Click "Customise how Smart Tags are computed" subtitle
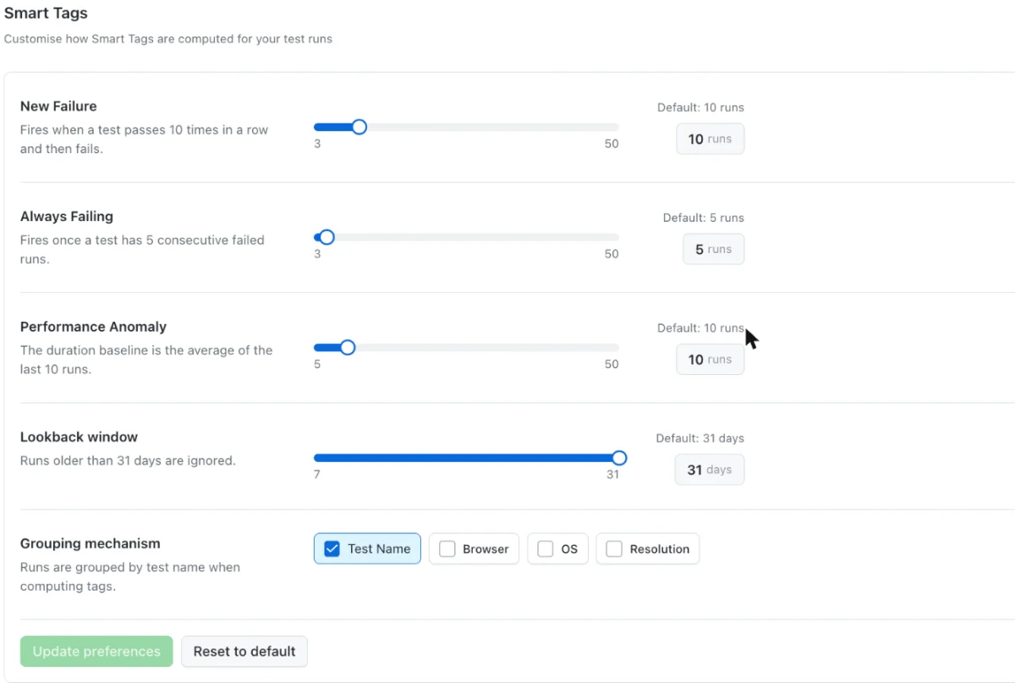The image size is (1015, 683). (x=168, y=39)
